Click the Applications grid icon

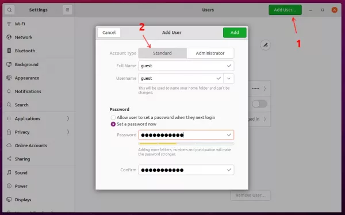point(9,118)
